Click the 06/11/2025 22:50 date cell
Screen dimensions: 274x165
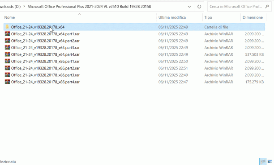point(173,61)
